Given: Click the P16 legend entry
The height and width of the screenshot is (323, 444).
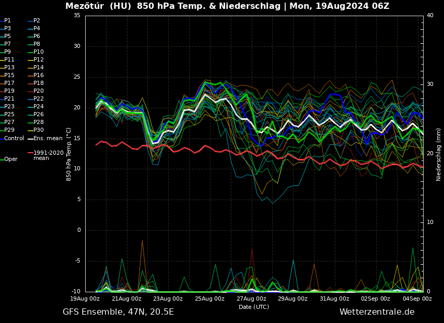Looking at the screenshot, I should click(x=39, y=76).
